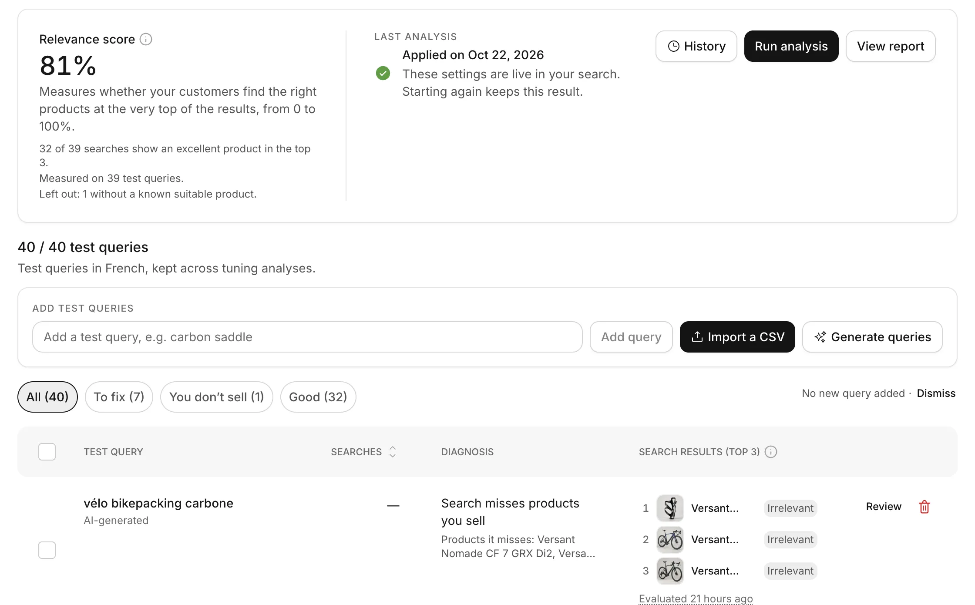Dismiss the no new query notice
The height and width of the screenshot is (605, 975).
(x=936, y=393)
